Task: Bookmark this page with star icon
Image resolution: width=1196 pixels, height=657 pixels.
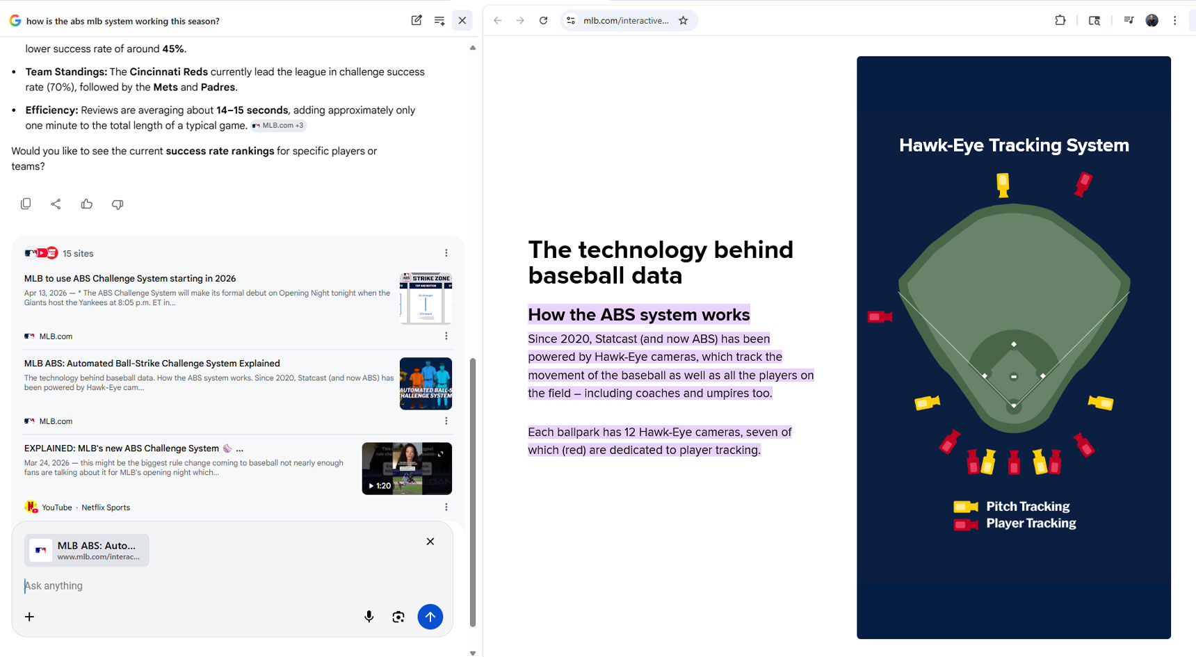Action: pos(684,21)
